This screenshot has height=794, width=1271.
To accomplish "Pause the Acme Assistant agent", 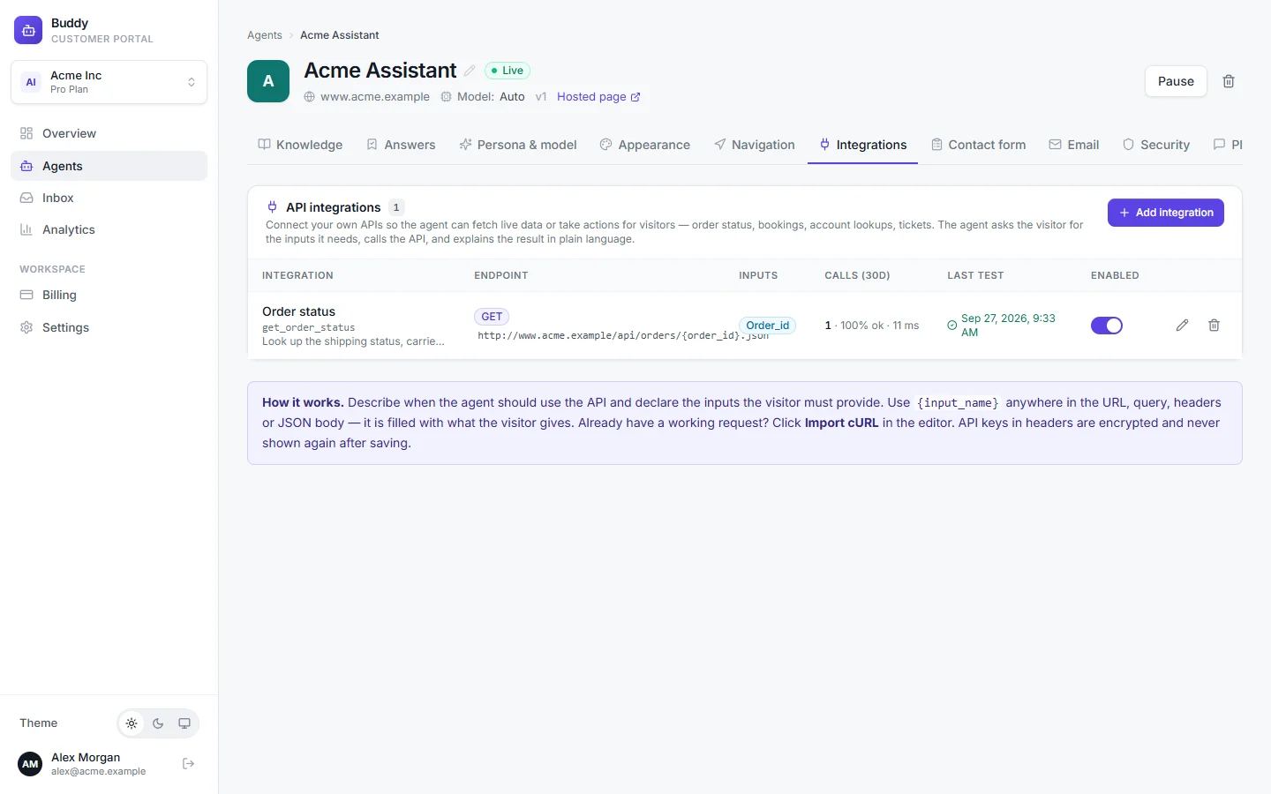I will pyautogui.click(x=1176, y=81).
